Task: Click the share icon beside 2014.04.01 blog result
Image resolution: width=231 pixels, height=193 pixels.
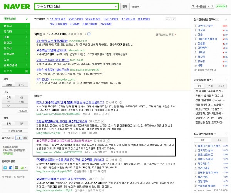Action: point(120,160)
